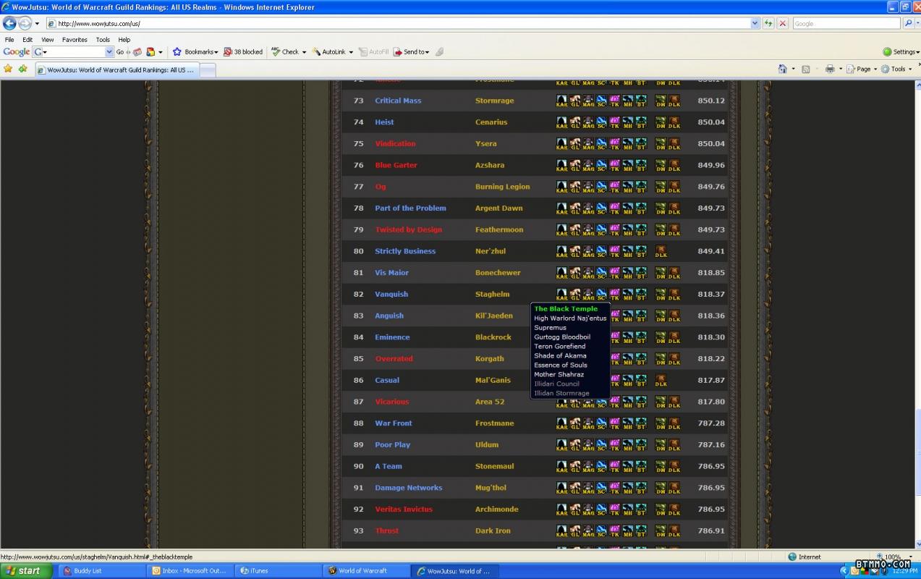Open the Favorites menu
Screen dimensions: 921x579
coord(75,40)
